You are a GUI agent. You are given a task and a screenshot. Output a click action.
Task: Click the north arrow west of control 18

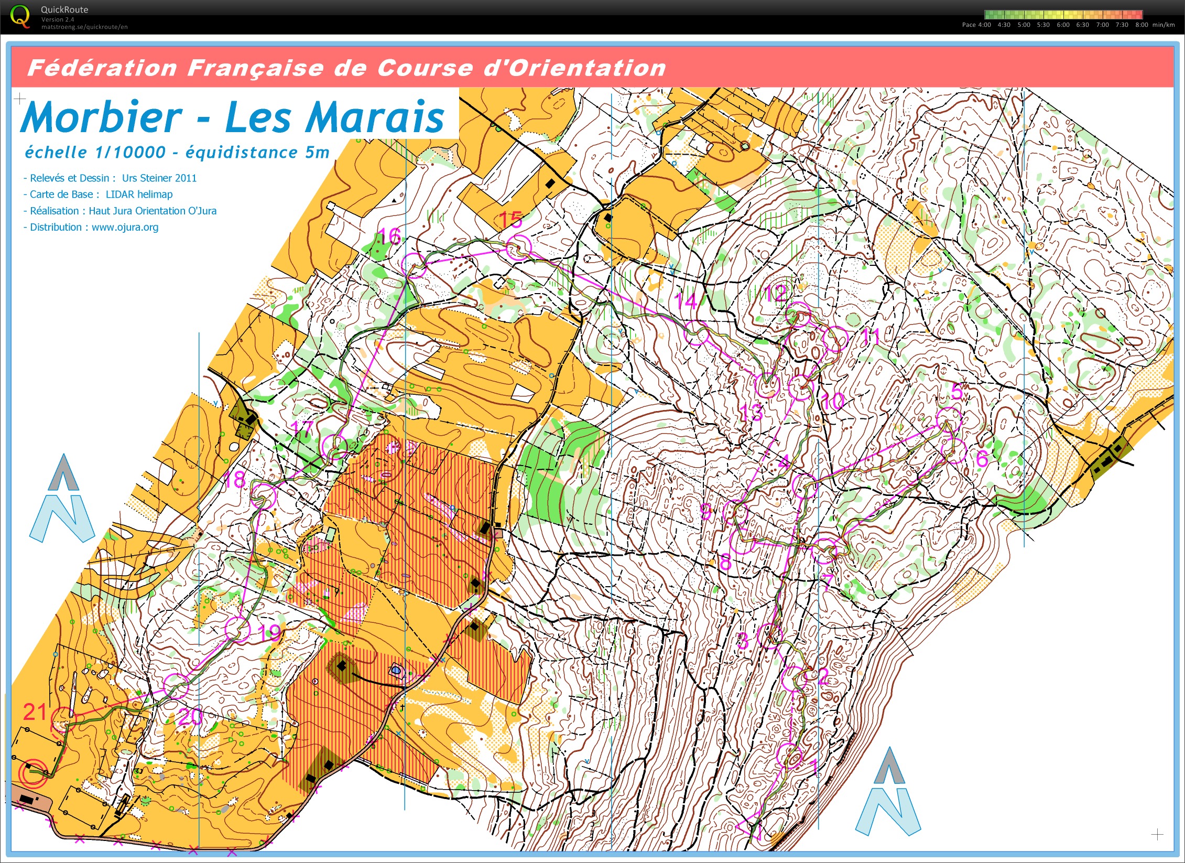tap(62, 498)
